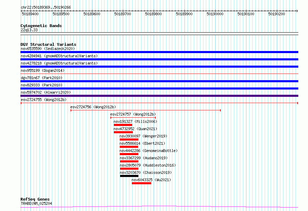Open the nsv5974702 (Almarri2020) label
The height and width of the screenshot is (211, 308).
46,92
